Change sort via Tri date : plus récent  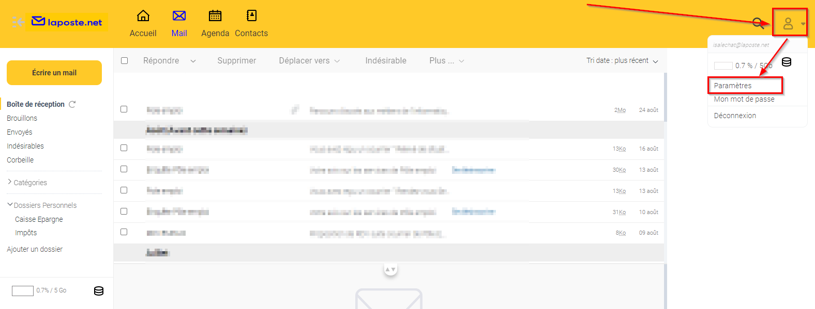622,61
